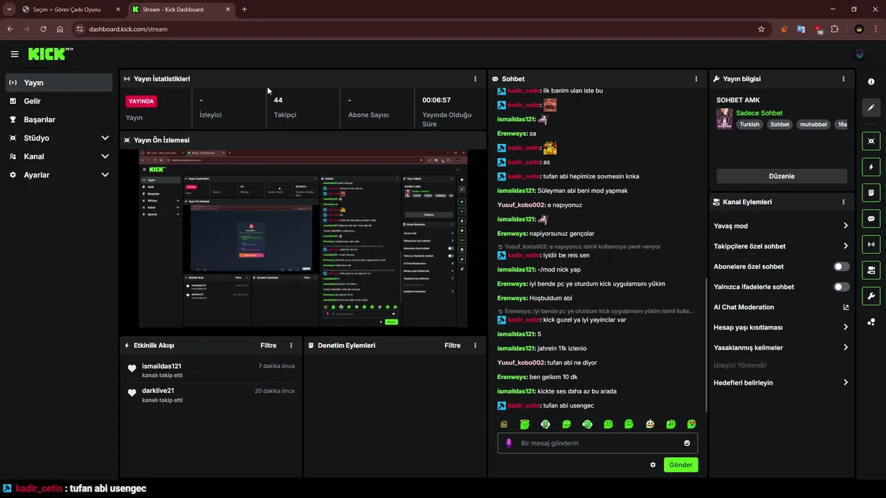The width and height of the screenshot is (886, 498).
Task: Open the user avatar menu at top right
Action: pyautogui.click(x=859, y=54)
